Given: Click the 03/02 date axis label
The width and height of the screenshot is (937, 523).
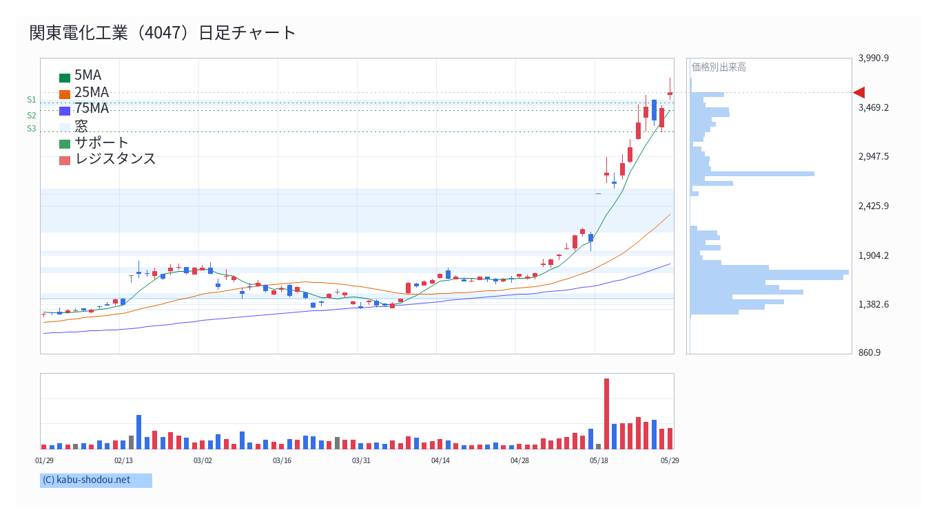Looking at the screenshot, I should (203, 460).
